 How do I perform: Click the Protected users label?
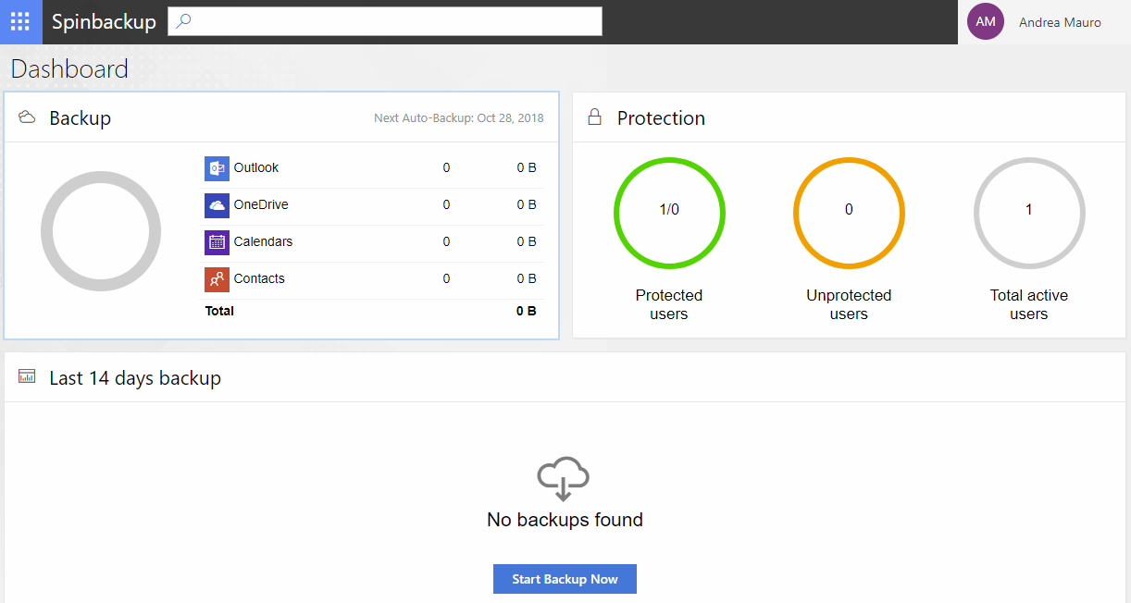click(669, 304)
